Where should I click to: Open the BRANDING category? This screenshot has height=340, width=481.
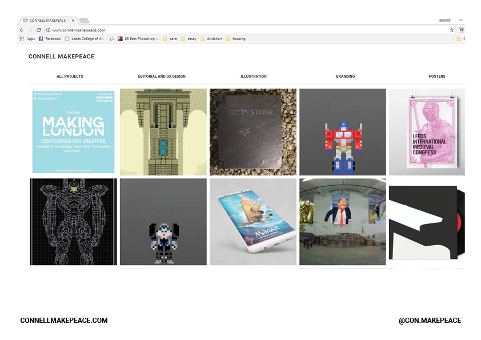(346, 76)
